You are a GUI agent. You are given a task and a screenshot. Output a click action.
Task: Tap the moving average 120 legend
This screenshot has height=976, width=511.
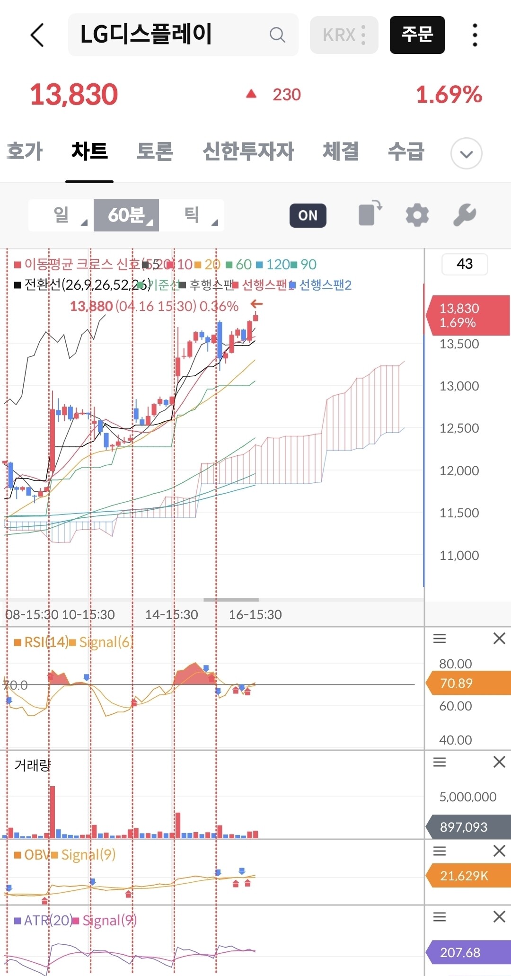click(x=273, y=264)
